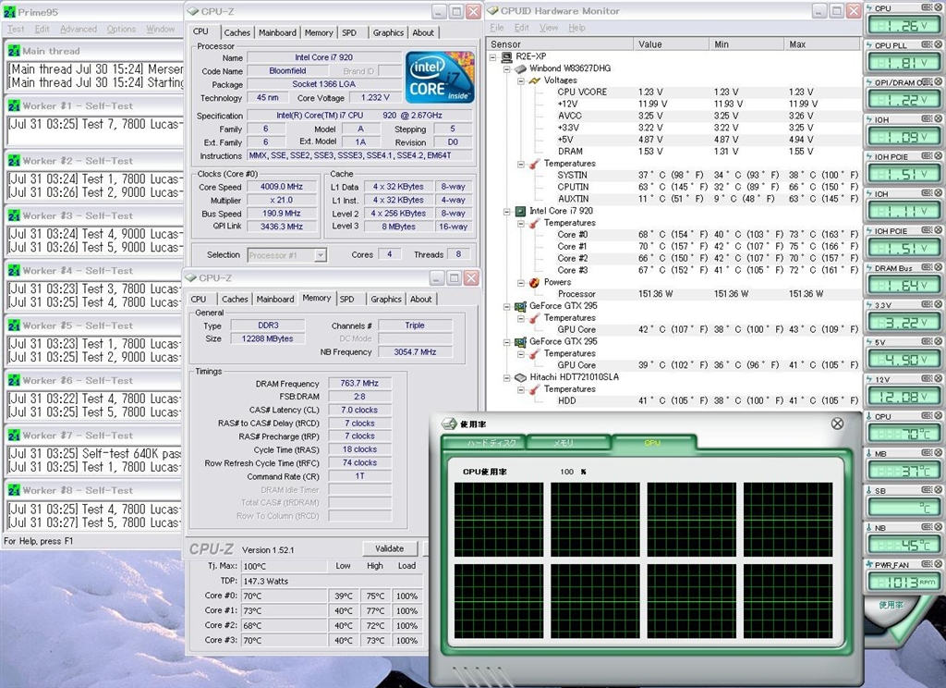Viewport: 946px width, 688px height.
Task: Collapse the Voltages section in Hardware Monitor
Action: click(520, 80)
